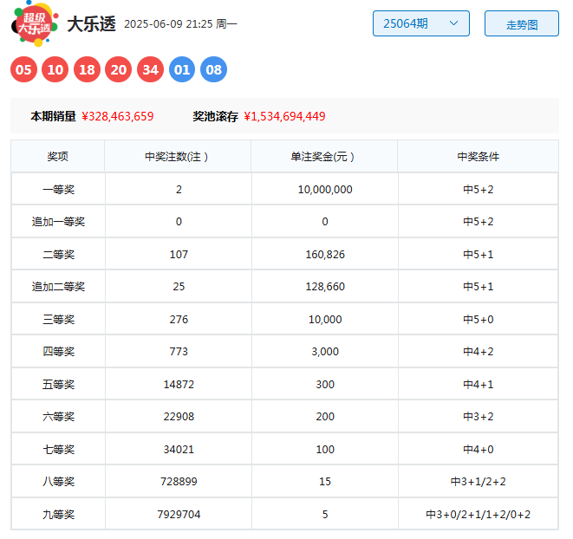Click the 六等奖 row label
The height and width of the screenshot is (539, 573).
[x=58, y=417]
